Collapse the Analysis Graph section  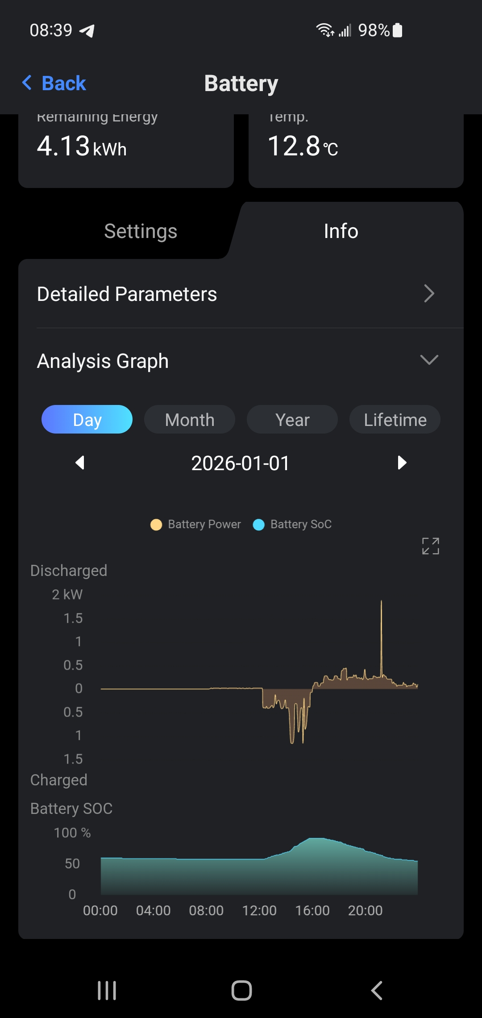click(429, 360)
